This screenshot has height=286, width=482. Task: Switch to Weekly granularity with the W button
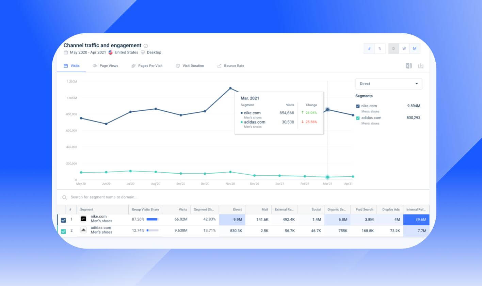(x=404, y=48)
